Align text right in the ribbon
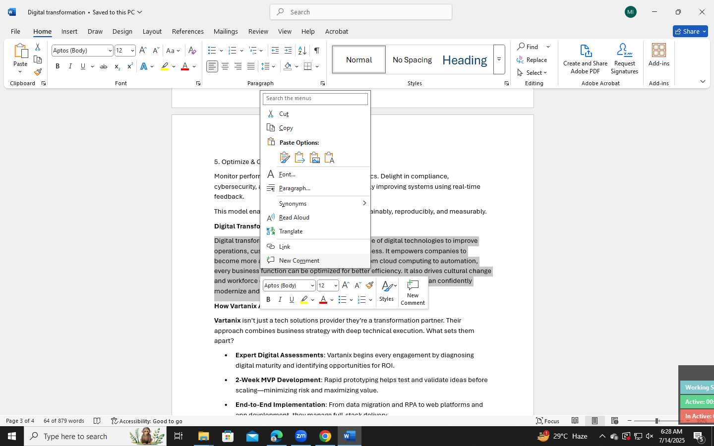Viewport: 714px width, 446px height. pos(238,66)
